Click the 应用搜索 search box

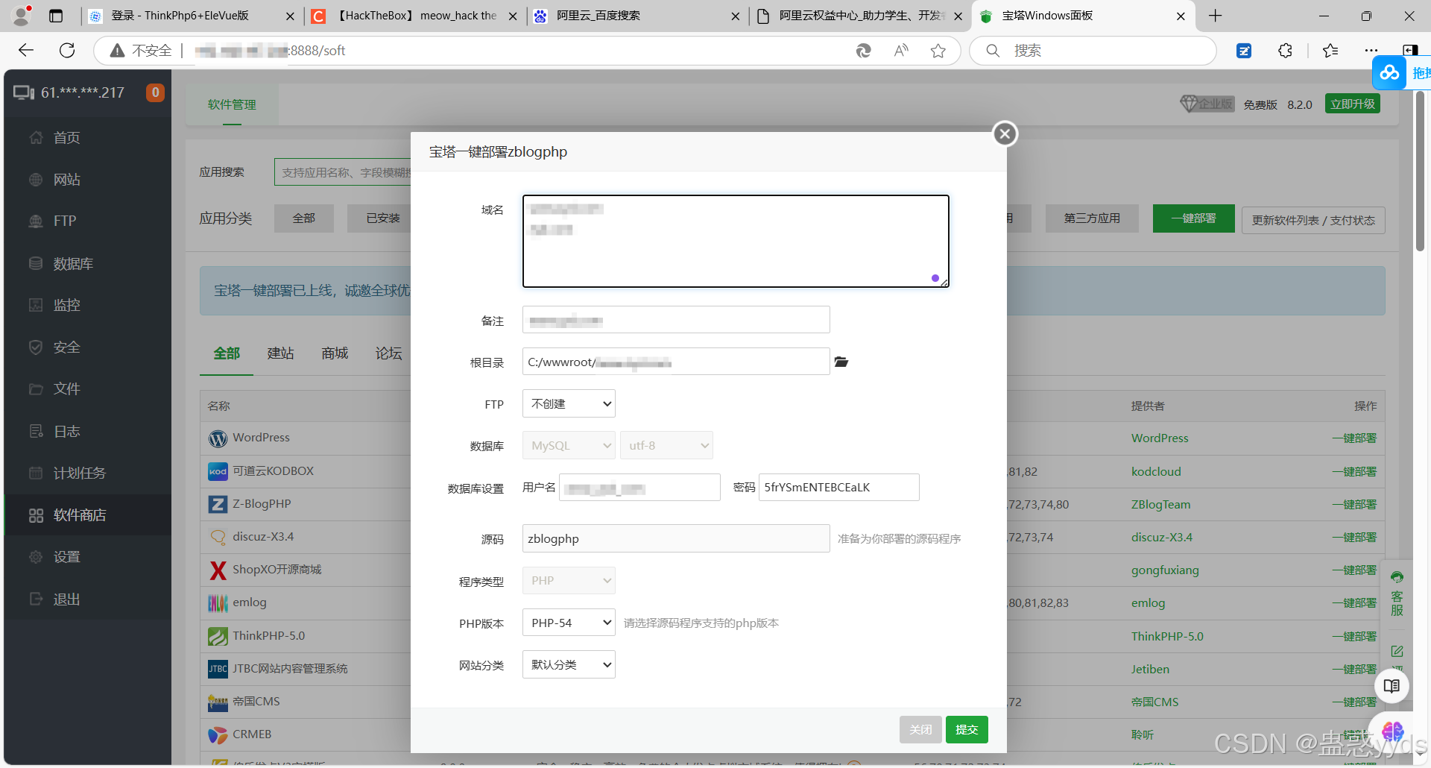342,172
